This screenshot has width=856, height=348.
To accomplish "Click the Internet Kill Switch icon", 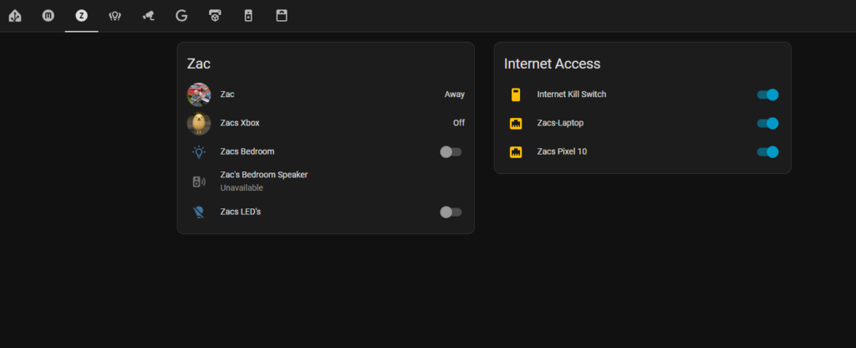I will 516,95.
